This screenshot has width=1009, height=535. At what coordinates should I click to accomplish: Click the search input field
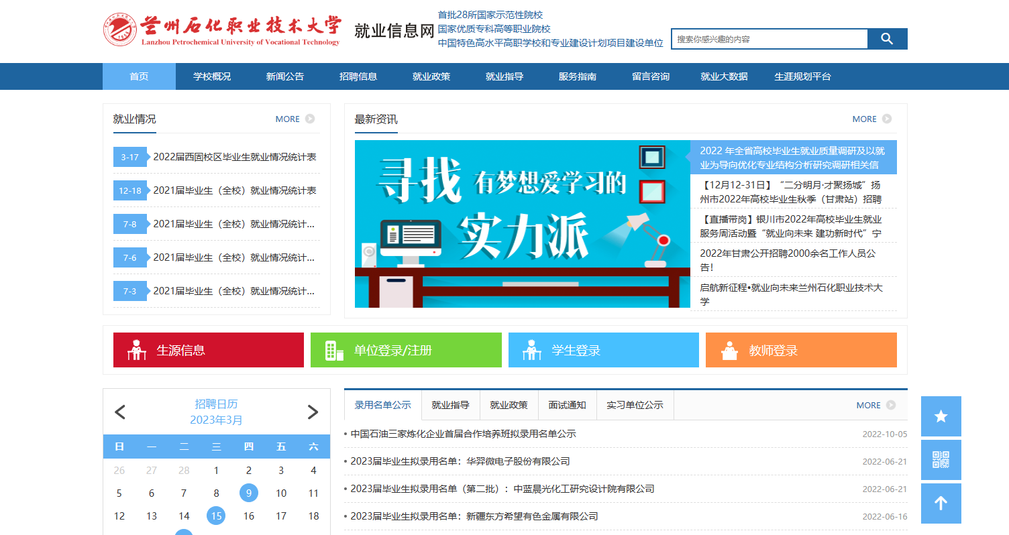tap(769, 39)
